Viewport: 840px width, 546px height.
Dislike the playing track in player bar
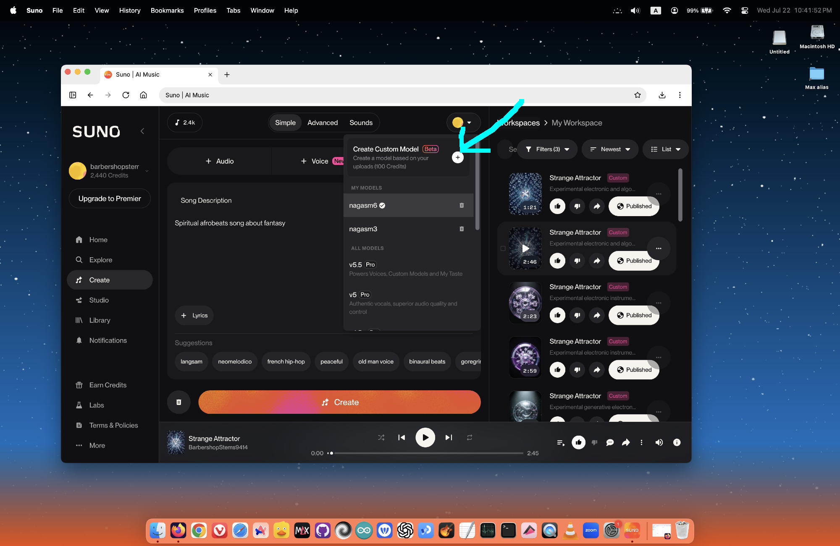(x=594, y=442)
